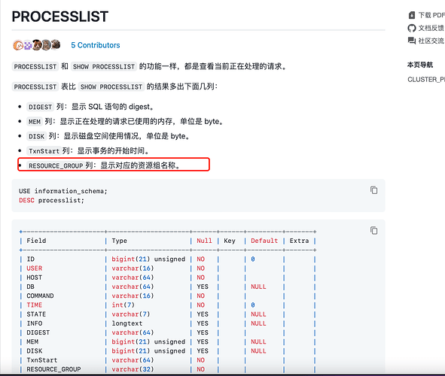The height and width of the screenshot is (376, 445).
Task: Click the third contributor avatar
Action: pyautogui.click(x=37, y=45)
